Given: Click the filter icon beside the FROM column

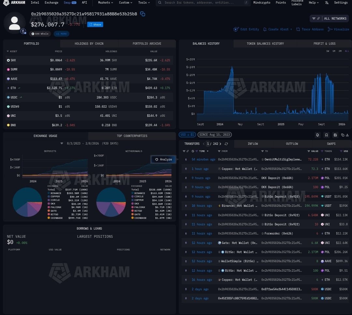Looking at the screenshot, I should pos(219,151).
